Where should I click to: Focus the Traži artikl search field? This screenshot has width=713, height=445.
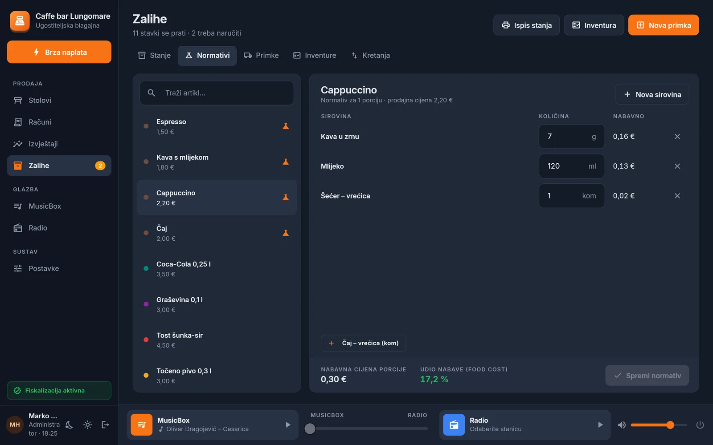[217, 93]
